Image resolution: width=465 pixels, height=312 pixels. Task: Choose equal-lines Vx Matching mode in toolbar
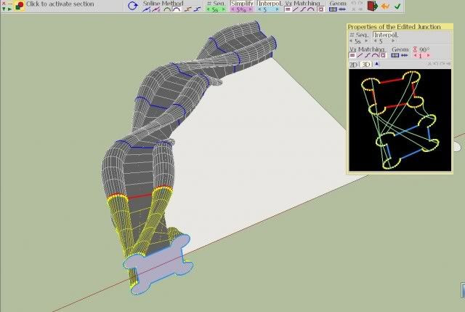coord(288,9)
